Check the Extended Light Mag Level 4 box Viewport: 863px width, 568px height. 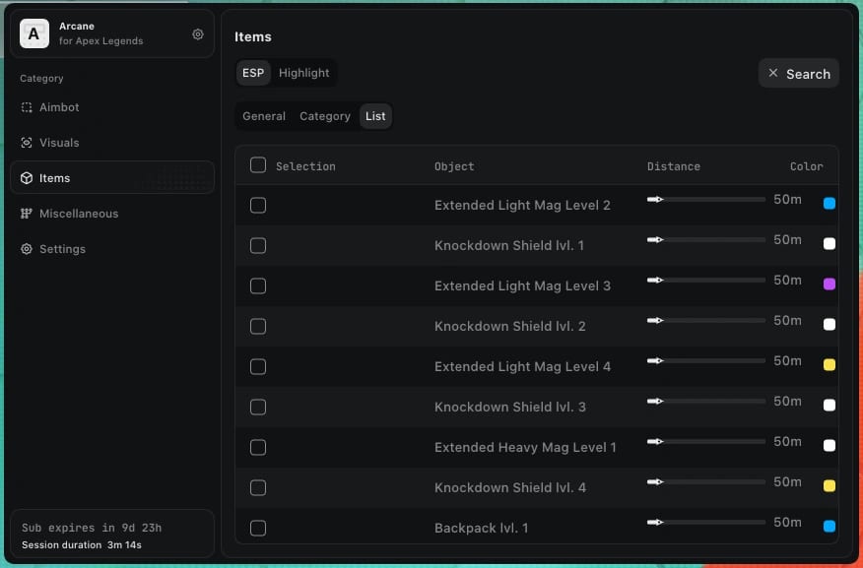pyautogui.click(x=258, y=367)
